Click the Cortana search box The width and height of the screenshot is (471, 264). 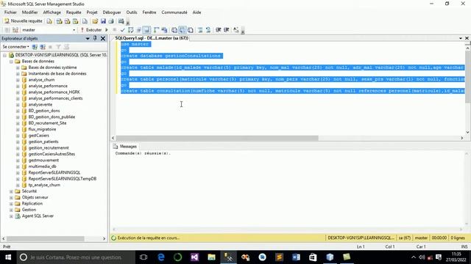click(76, 257)
